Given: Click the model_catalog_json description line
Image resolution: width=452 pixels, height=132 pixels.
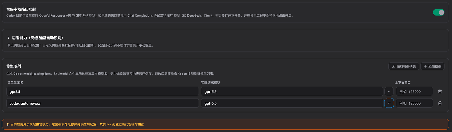Looking at the screenshot, I should [x=110, y=74].
